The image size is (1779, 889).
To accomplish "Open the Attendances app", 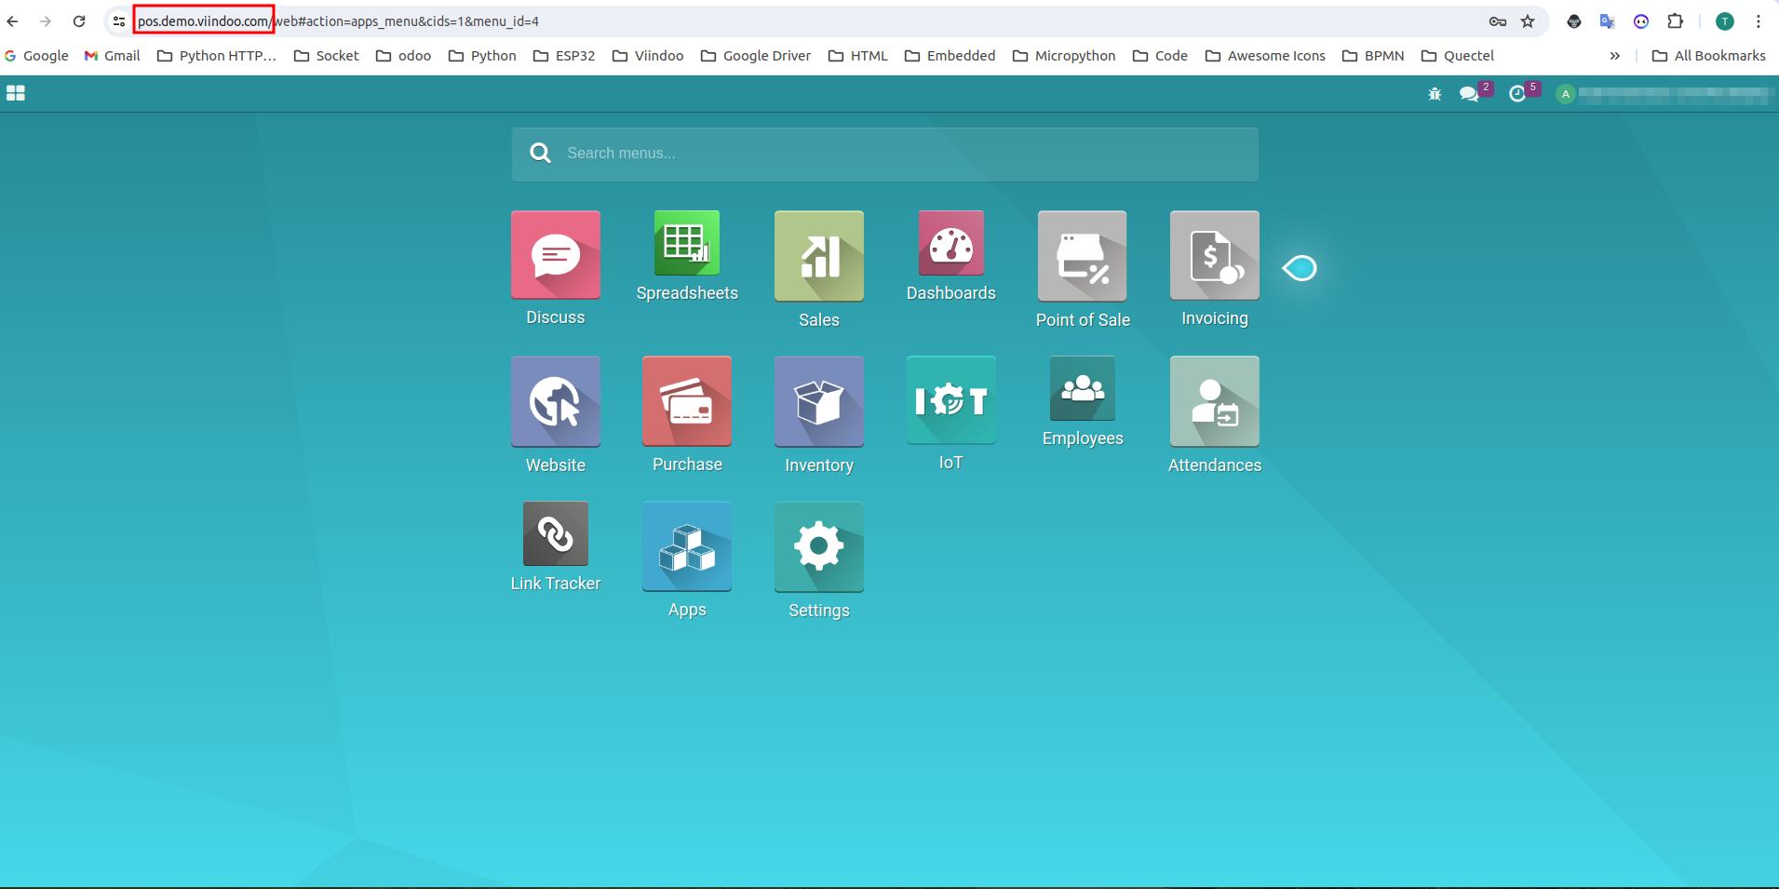I will click(1214, 402).
